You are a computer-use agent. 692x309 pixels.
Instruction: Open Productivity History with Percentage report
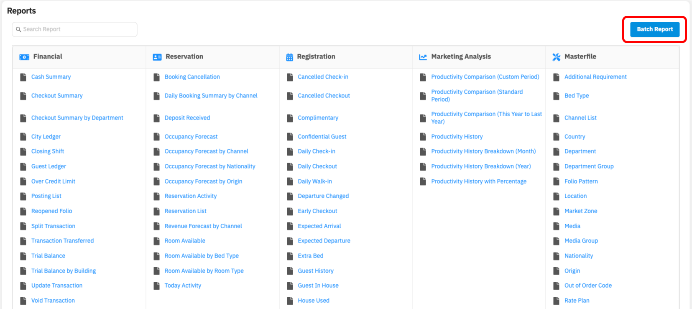[x=478, y=181]
